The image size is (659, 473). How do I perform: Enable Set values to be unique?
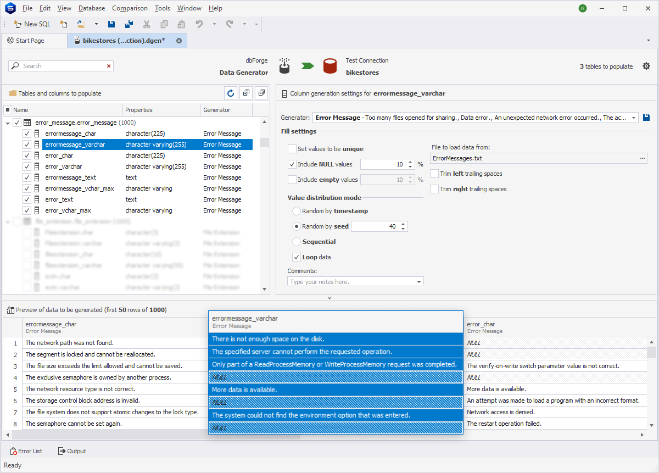[x=292, y=149]
